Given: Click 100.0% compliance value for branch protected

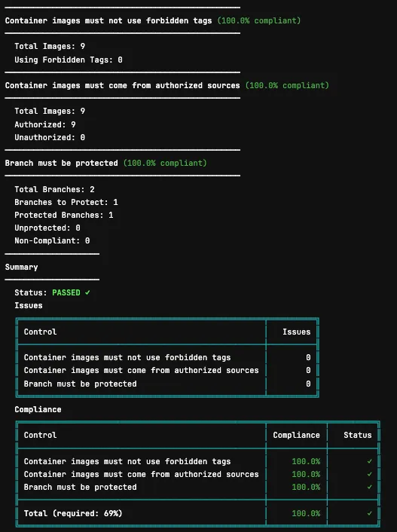Looking at the screenshot, I should (x=306, y=488).
